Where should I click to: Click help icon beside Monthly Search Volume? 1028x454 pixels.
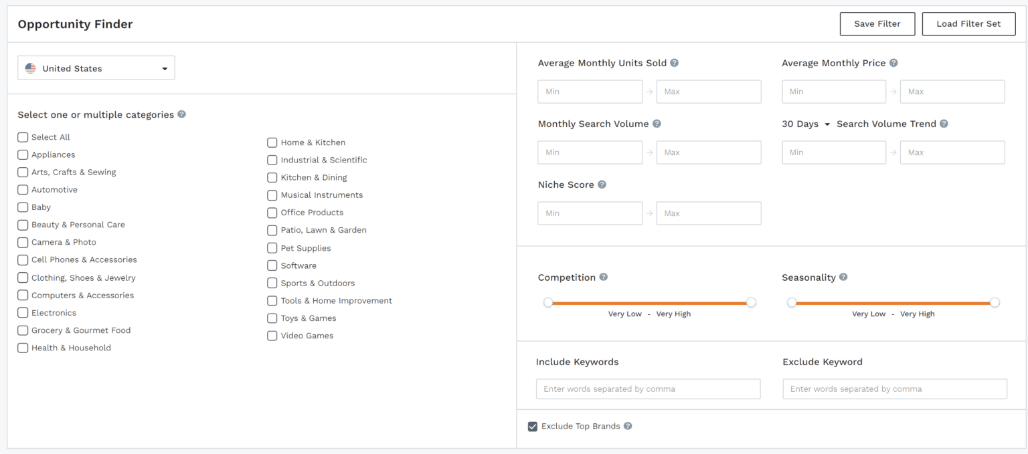click(x=657, y=124)
